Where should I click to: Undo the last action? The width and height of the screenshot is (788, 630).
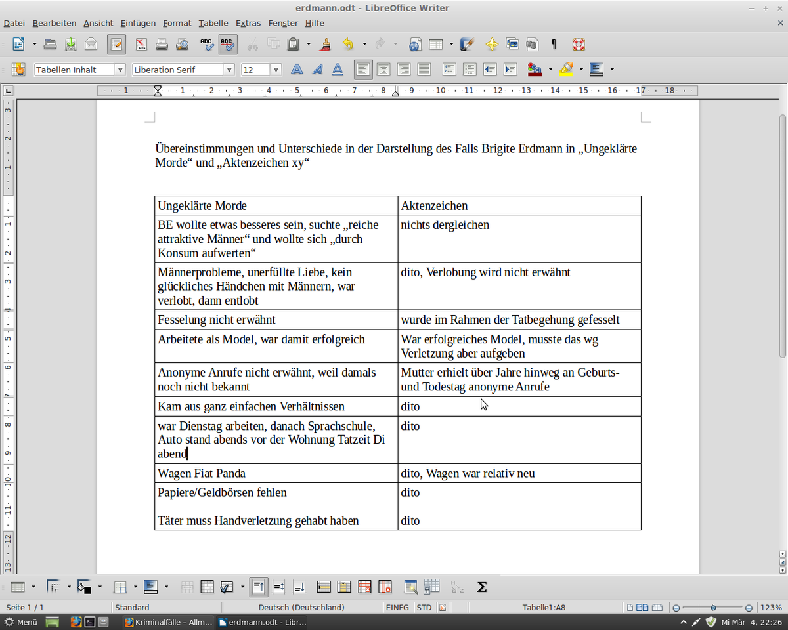[x=349, y=45]
